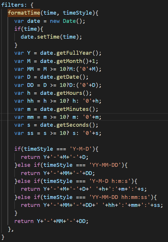
Task: Click the 'if(time){' condition line
Action: (x=29, y=29)
